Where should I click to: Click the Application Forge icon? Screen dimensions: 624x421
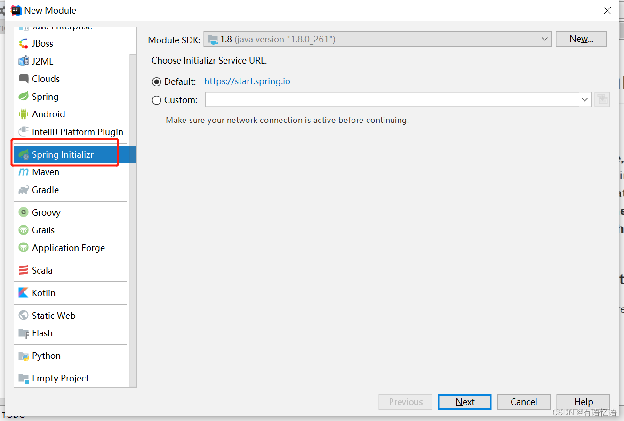click(x=24, y=248)
